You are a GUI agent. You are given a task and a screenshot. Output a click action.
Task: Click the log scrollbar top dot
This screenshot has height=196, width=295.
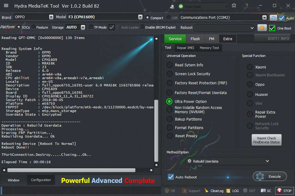(x=156, y=39)
